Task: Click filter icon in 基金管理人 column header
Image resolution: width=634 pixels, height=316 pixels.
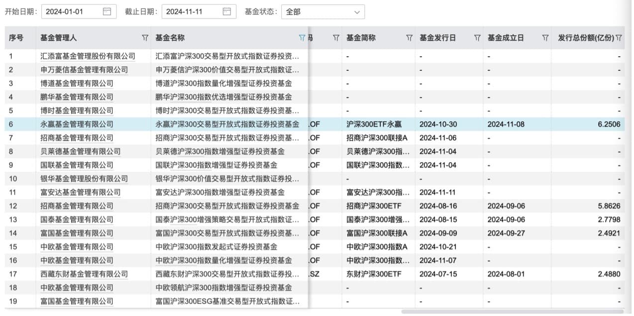Action: click(145, 38)
